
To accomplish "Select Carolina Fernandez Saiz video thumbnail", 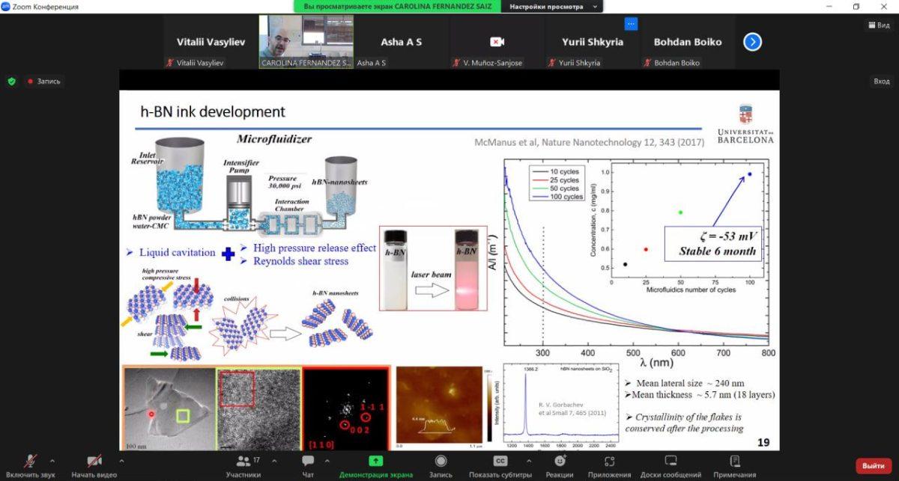I will 306,42.
